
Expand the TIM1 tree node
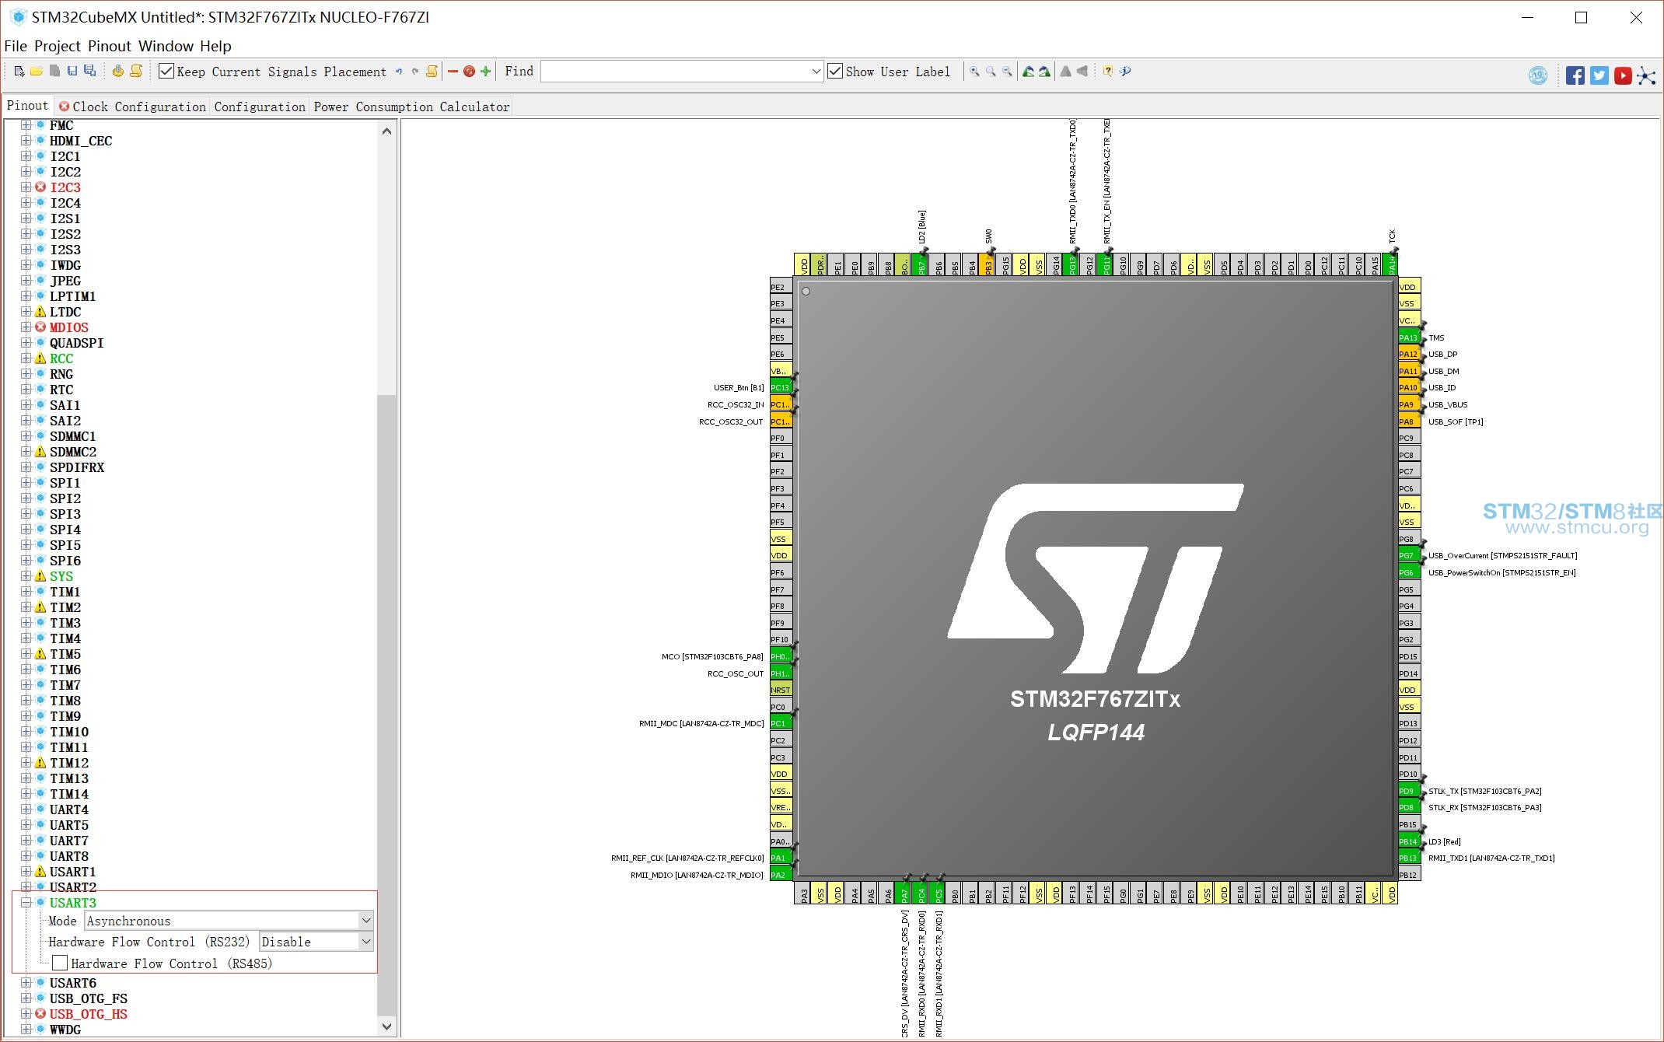[x=26, y=592]
